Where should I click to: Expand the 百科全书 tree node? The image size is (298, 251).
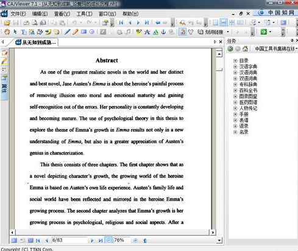235,90
